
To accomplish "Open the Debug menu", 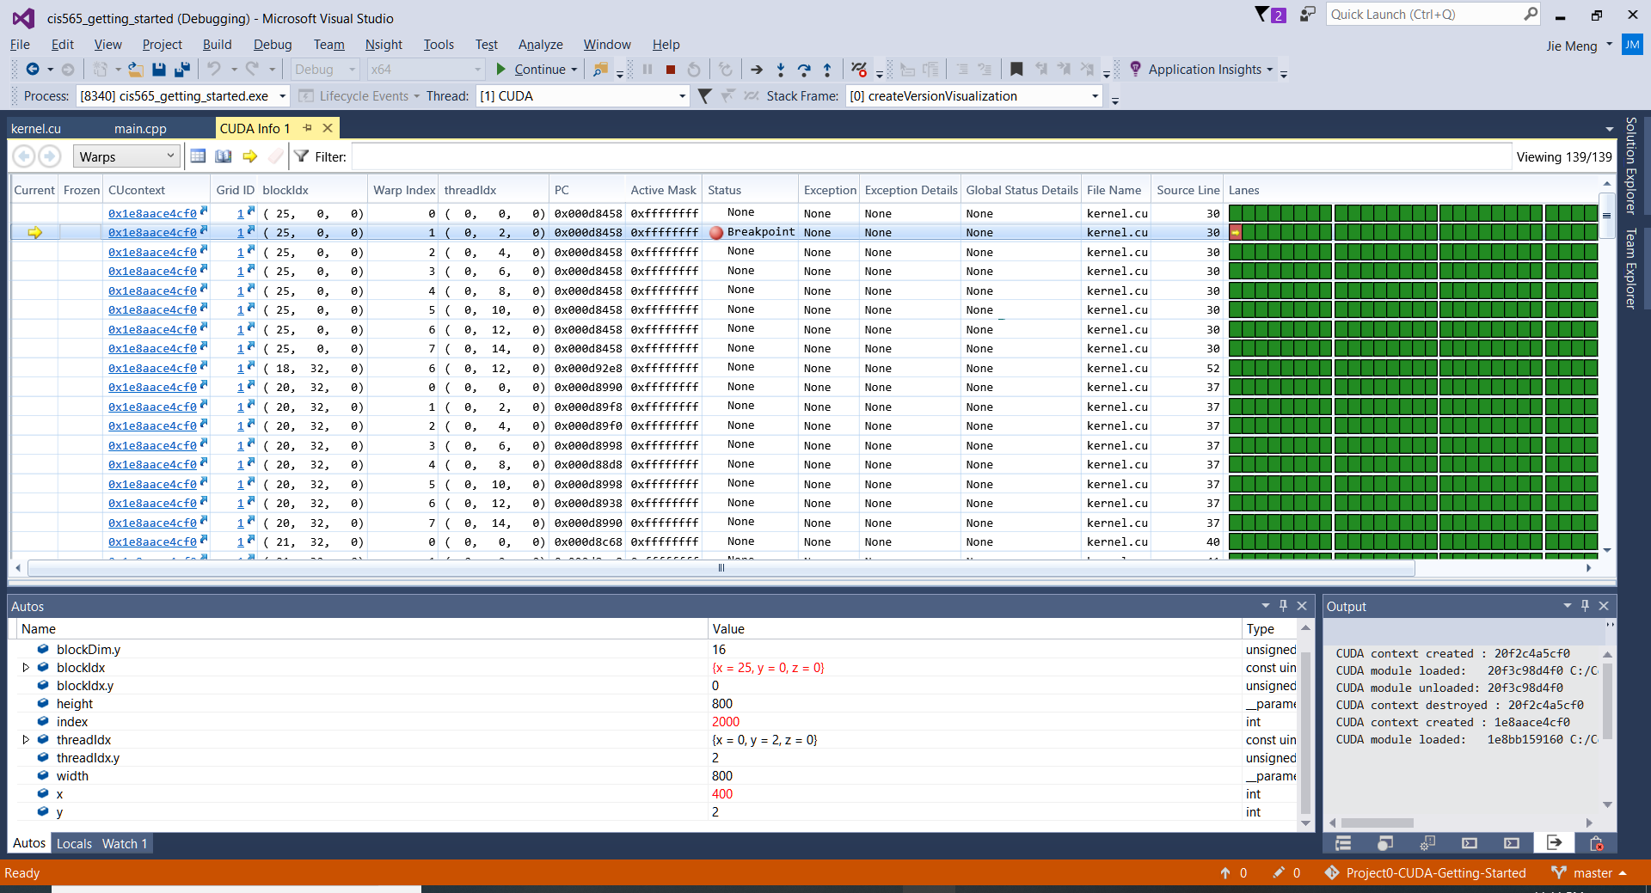I will click(x=273, y=45).
